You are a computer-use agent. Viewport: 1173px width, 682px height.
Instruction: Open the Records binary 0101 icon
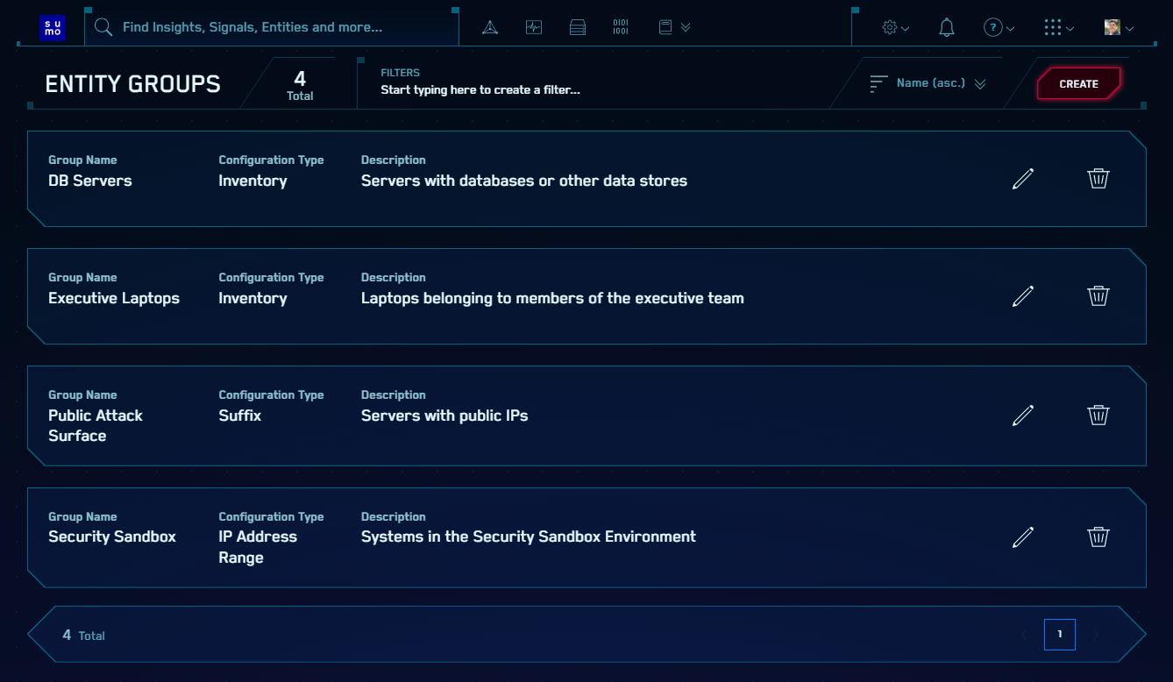point(621,27)
